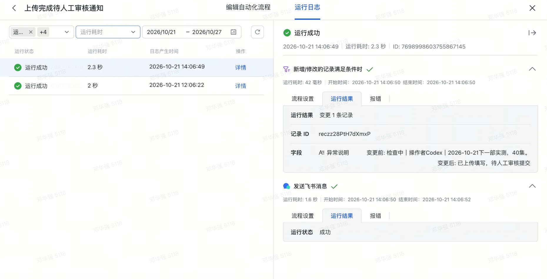Open the calendar date picker icon
Image resolution: width=547 pixels, height=279 pixels.
point(234,32)
